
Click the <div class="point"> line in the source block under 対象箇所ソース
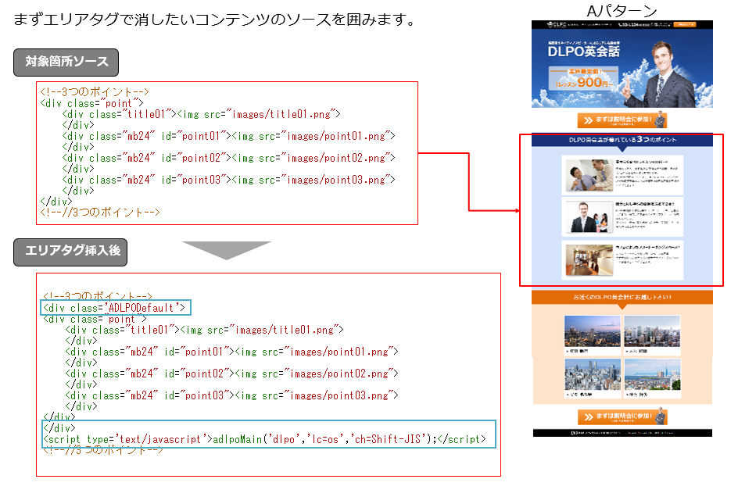[91, 103]
